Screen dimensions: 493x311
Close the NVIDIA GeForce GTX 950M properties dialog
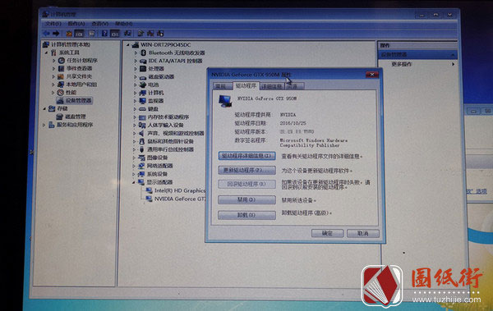[371, 75]
